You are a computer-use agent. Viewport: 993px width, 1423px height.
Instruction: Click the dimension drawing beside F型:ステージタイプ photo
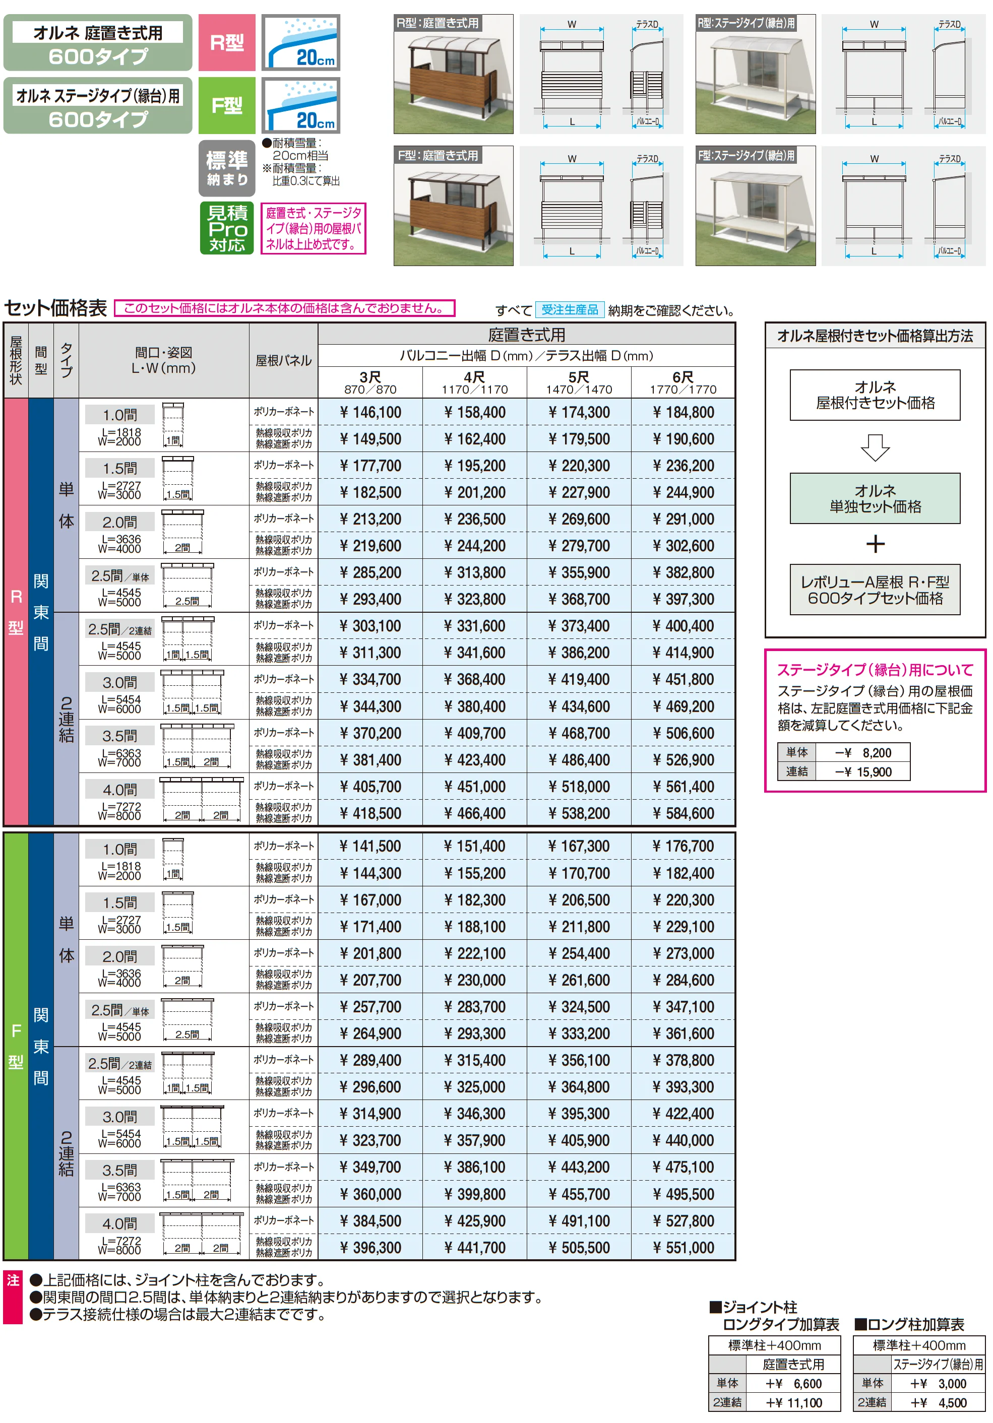pyautogui.click(x=903, y=206)
